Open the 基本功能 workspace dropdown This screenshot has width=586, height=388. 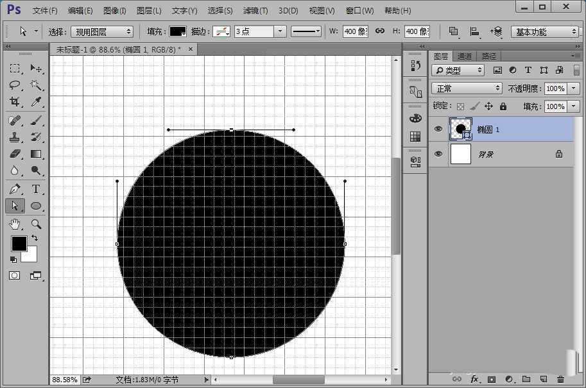pos(546,31)
